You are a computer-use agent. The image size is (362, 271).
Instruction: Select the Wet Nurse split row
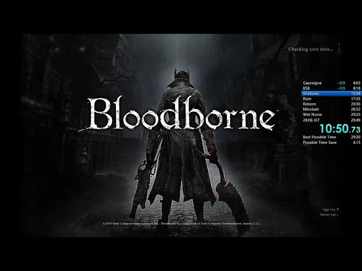tap(331, 115)
